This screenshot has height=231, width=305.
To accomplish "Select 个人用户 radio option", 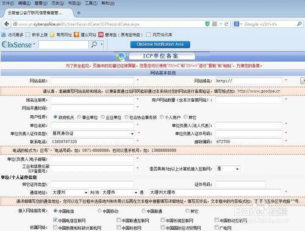I will [x=162, y=117].
